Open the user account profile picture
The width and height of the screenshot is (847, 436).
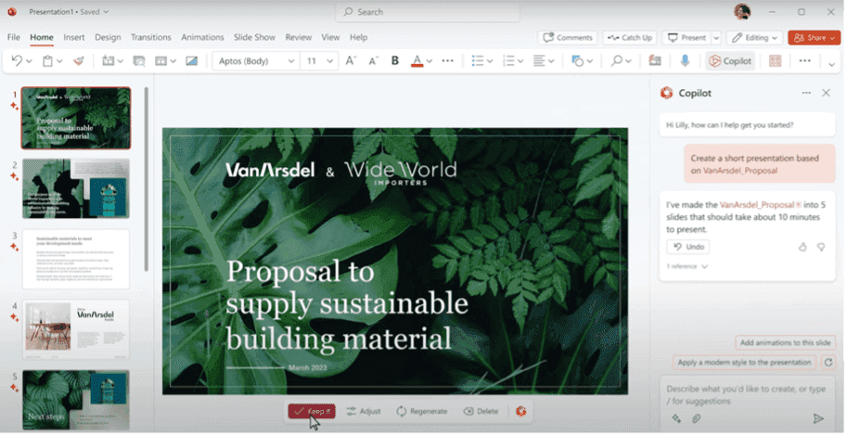click(x=742, y=11)
